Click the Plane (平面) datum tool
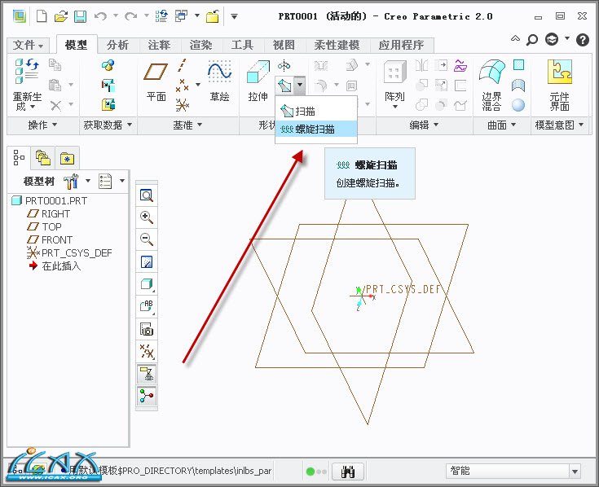The height and width of the screenshot is (487, 599). click(x=156, y=83)
